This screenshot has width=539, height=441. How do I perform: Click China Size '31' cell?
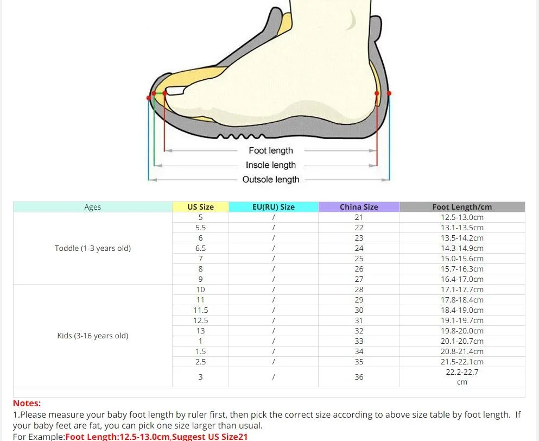[359, 320]
